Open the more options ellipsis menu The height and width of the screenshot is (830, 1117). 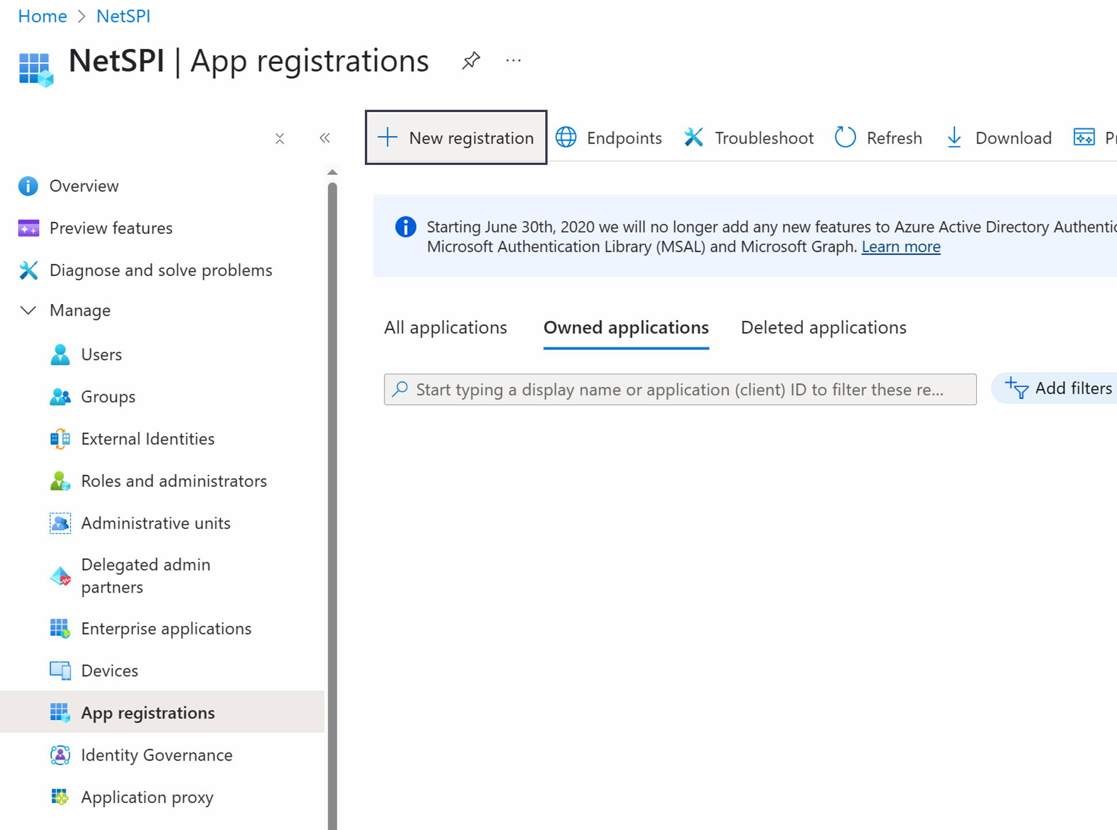(x=513, y=60)
